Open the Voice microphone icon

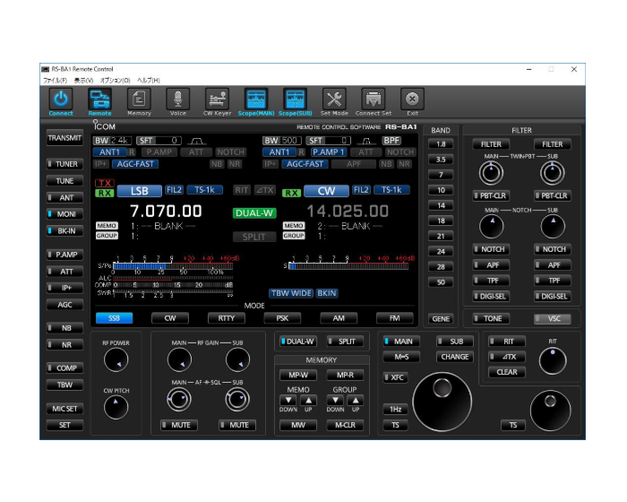[x=178, y=99]
